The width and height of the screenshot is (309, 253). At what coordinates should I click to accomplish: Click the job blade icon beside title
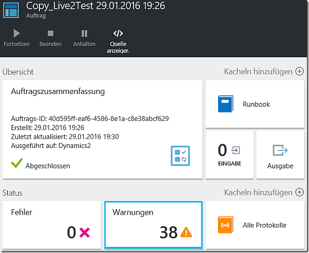(10, 10)
